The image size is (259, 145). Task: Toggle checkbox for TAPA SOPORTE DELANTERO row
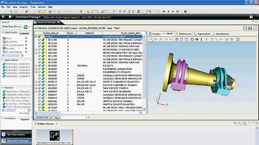point(40,91)
